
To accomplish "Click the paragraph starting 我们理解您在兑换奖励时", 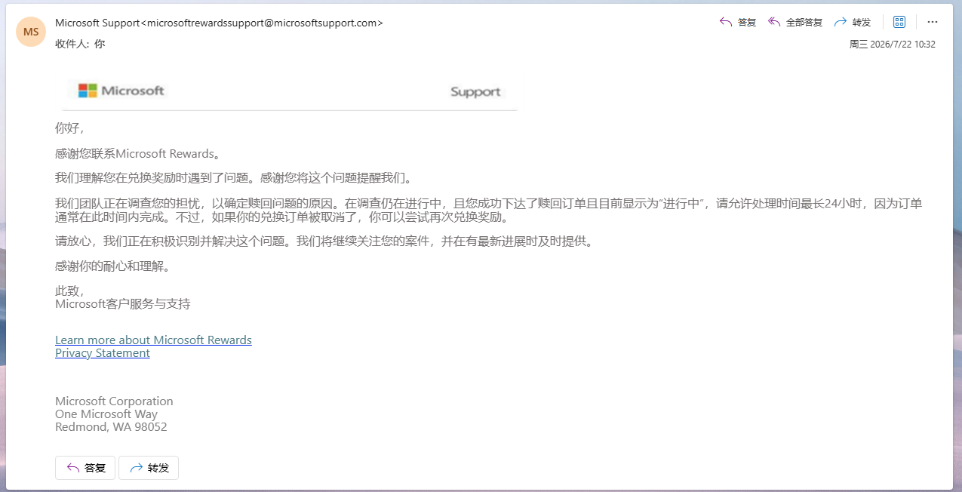I will (235, 179).
